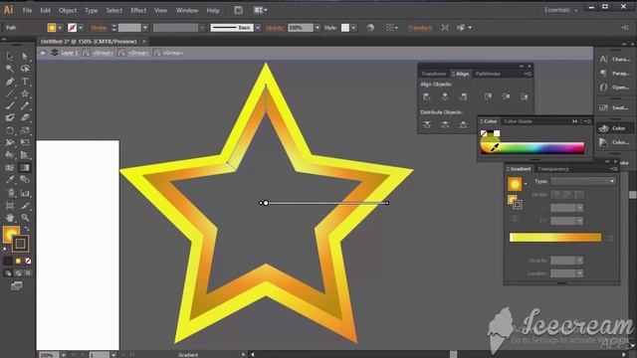This screenshot has height=358, width=637.
Task: Click the Stroke link in control bar
Action: (x=99, y=28)
